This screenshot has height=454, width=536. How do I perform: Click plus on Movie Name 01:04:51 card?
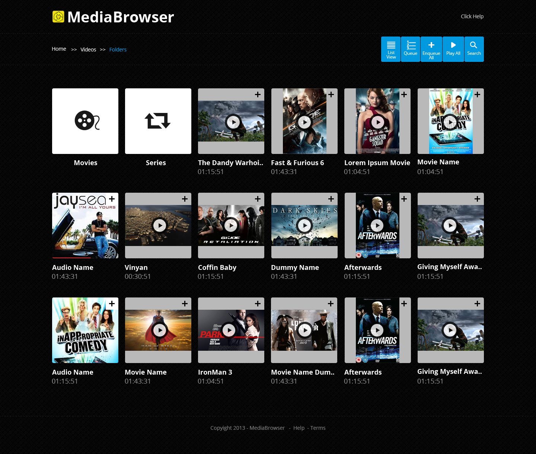[x=477, y=95]
